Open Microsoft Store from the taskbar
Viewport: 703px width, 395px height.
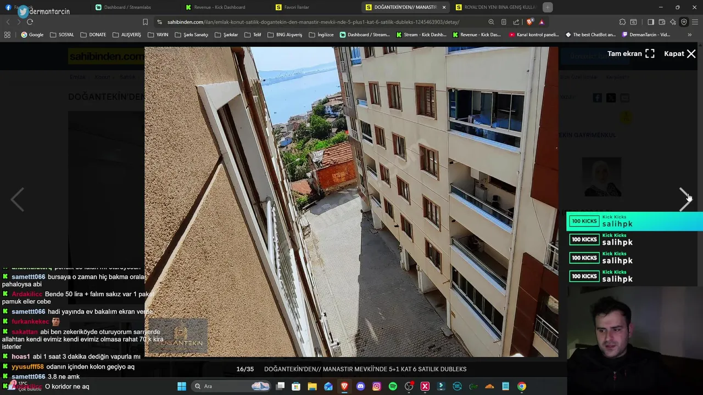coord(296,386)
